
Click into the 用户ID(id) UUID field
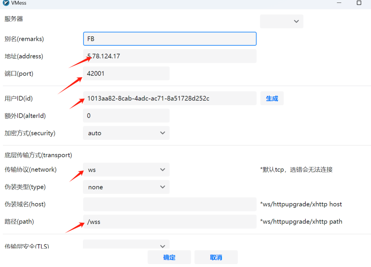pyautogui.click(x=170, y=98)
